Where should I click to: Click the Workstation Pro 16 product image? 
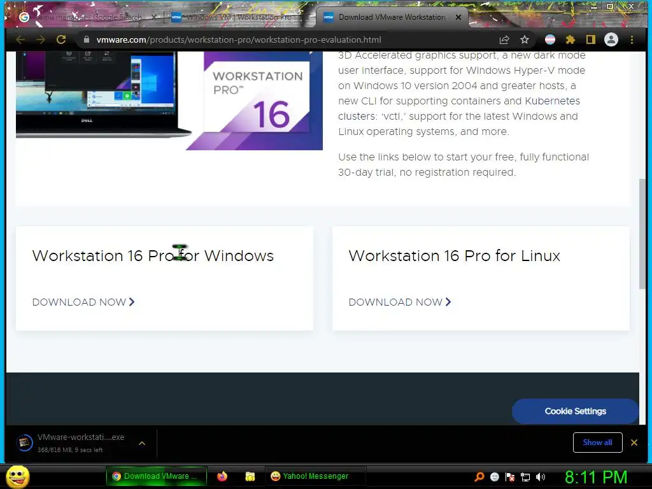pyautogui.click(x=169, y=101)
